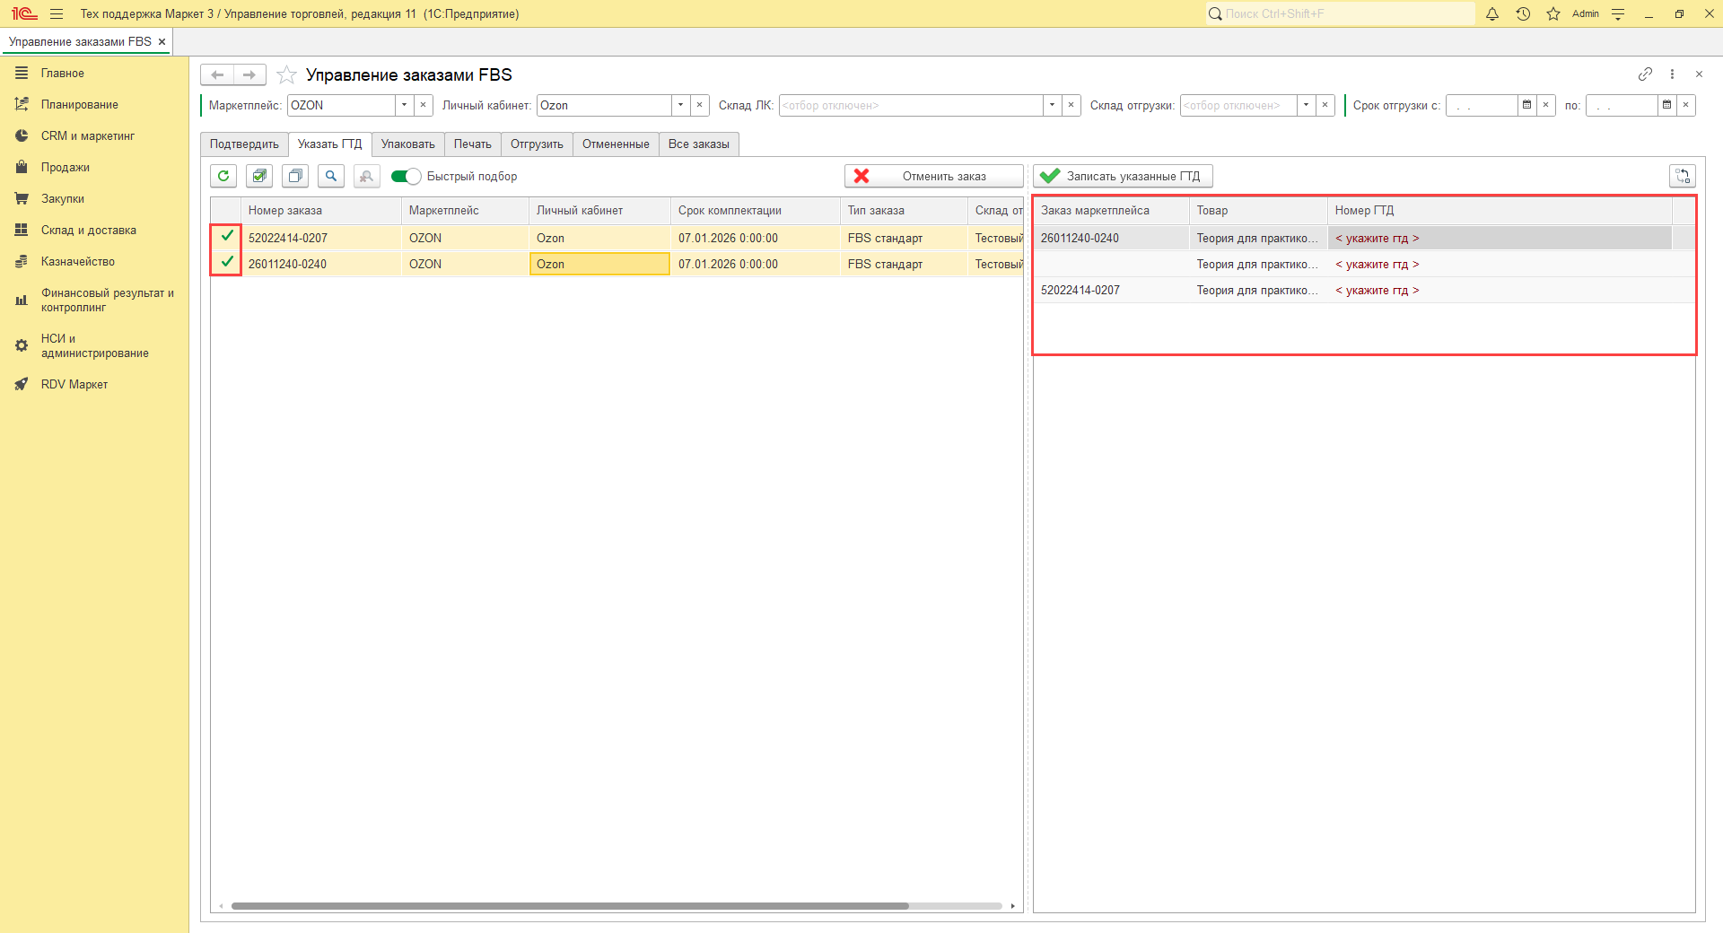This screenshot has height=933, width=1723.
Task: Uncheck the order 26011240-0240 checkbox
Action: tap(227, 262)
